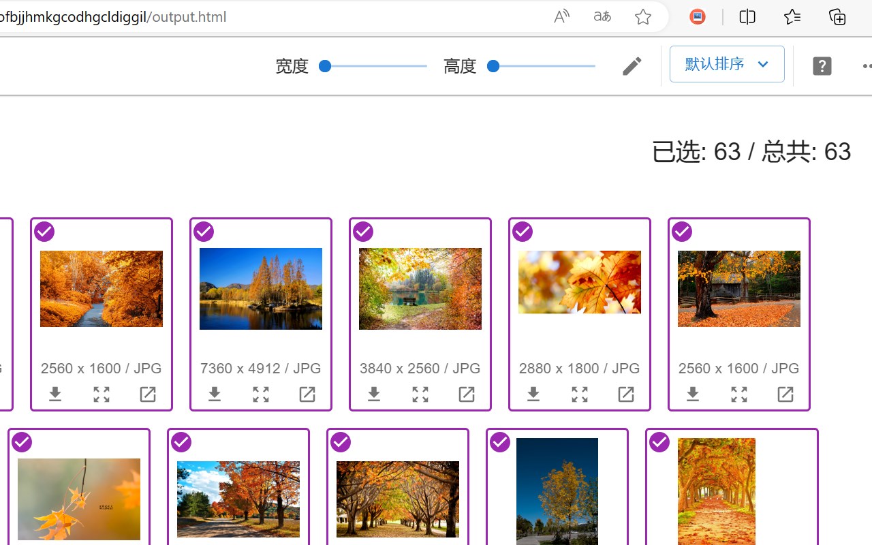872x545 pixels.
Task: Adjust the 宽度 width slider handle
Action: click(x=325, y=66)
